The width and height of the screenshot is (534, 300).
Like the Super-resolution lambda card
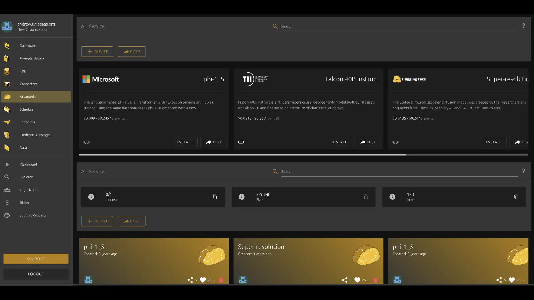(x=357, y=280)
